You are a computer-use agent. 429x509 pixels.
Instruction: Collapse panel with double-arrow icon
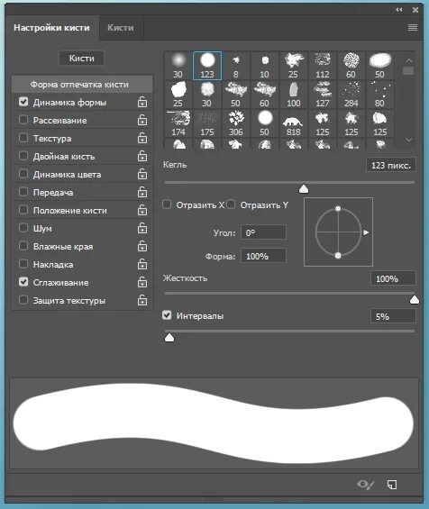click(398, 10)
